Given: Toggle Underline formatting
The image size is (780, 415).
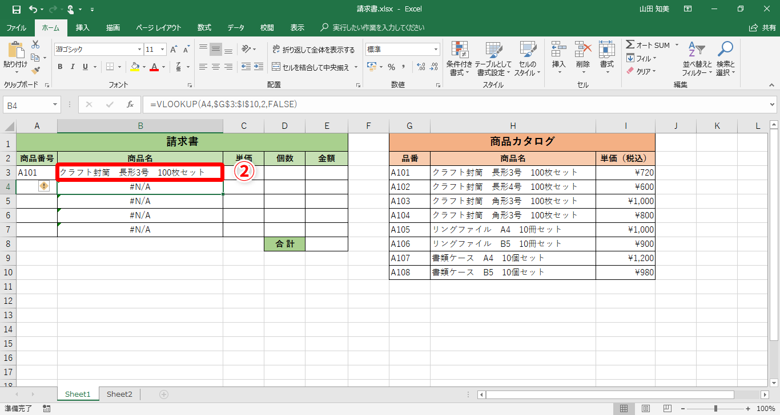Looking at the screenshot, I should click(85, 67).
